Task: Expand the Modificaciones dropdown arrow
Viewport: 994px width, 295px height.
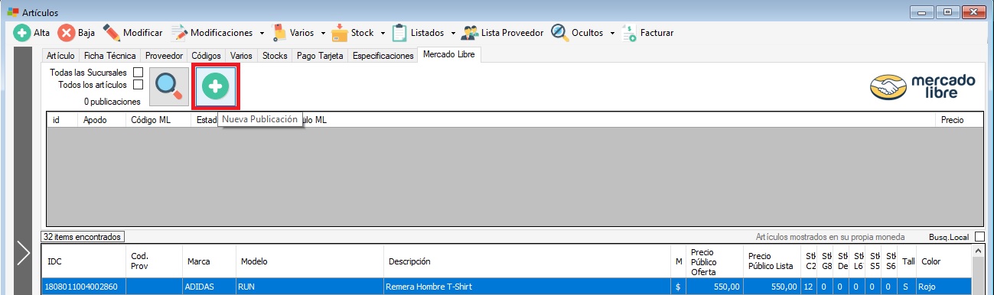Action: (262, 34)
